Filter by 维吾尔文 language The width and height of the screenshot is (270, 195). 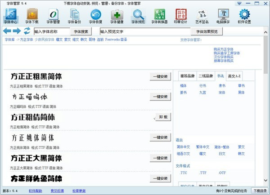tap(183, 154)
